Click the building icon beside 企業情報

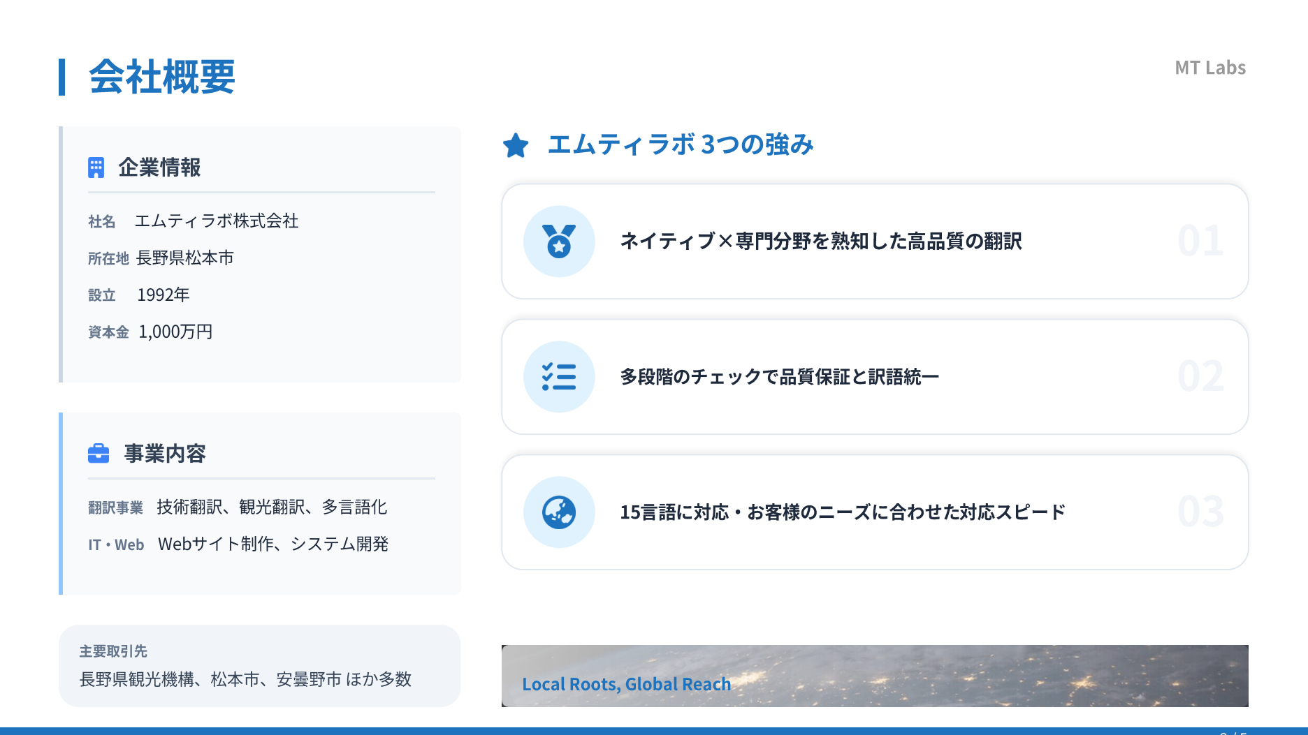pos(96,168)
